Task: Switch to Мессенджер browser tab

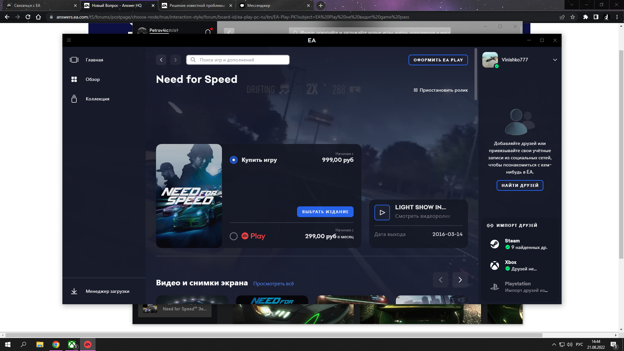Action: pyautogui.click(x=275, y=6)
